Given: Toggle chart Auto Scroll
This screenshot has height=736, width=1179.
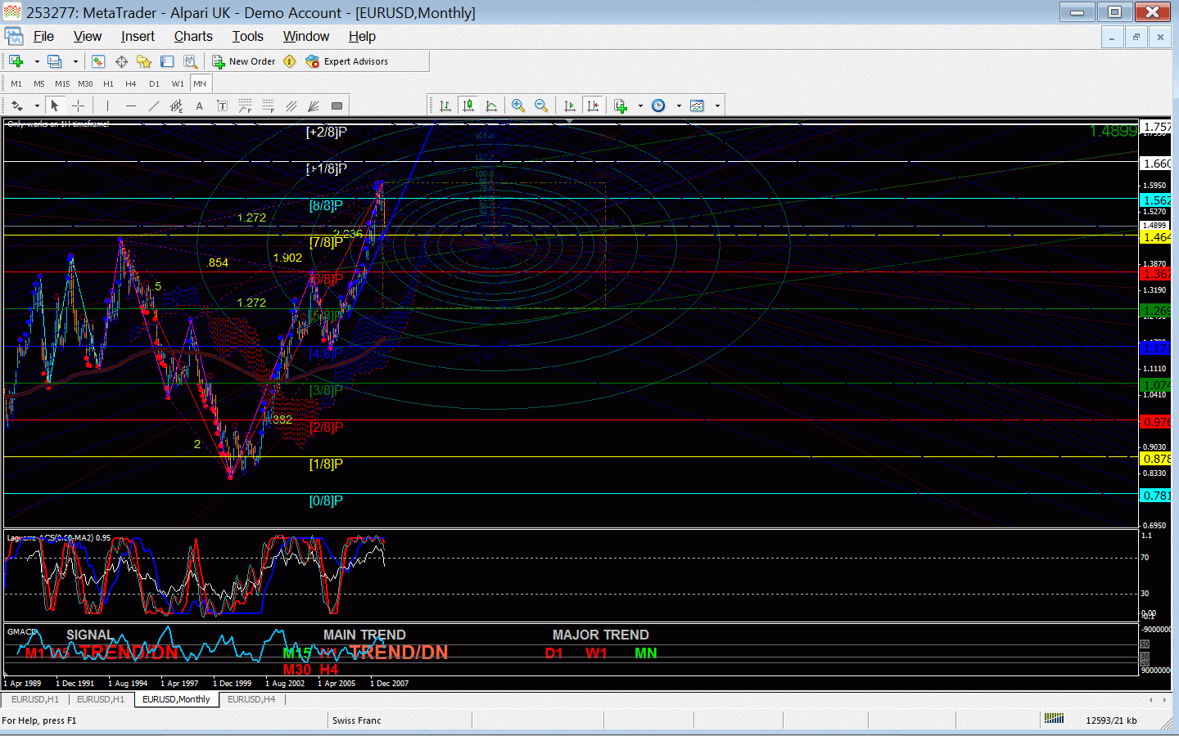Looking at the screenshot, I should coord(571,105).
